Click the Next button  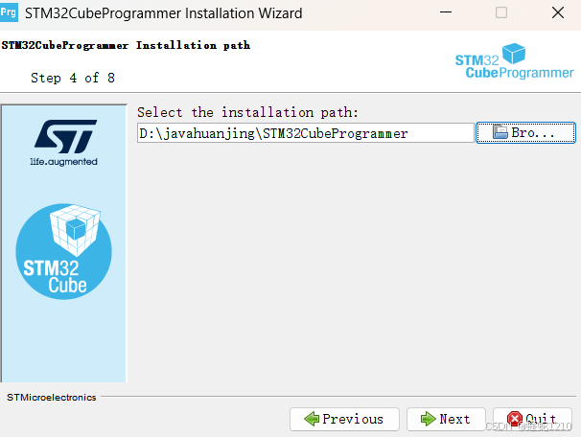coord(446,419)
